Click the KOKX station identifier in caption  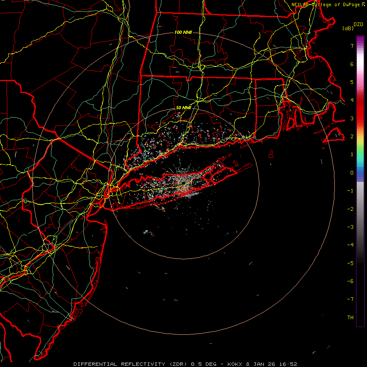click(235, 364)
